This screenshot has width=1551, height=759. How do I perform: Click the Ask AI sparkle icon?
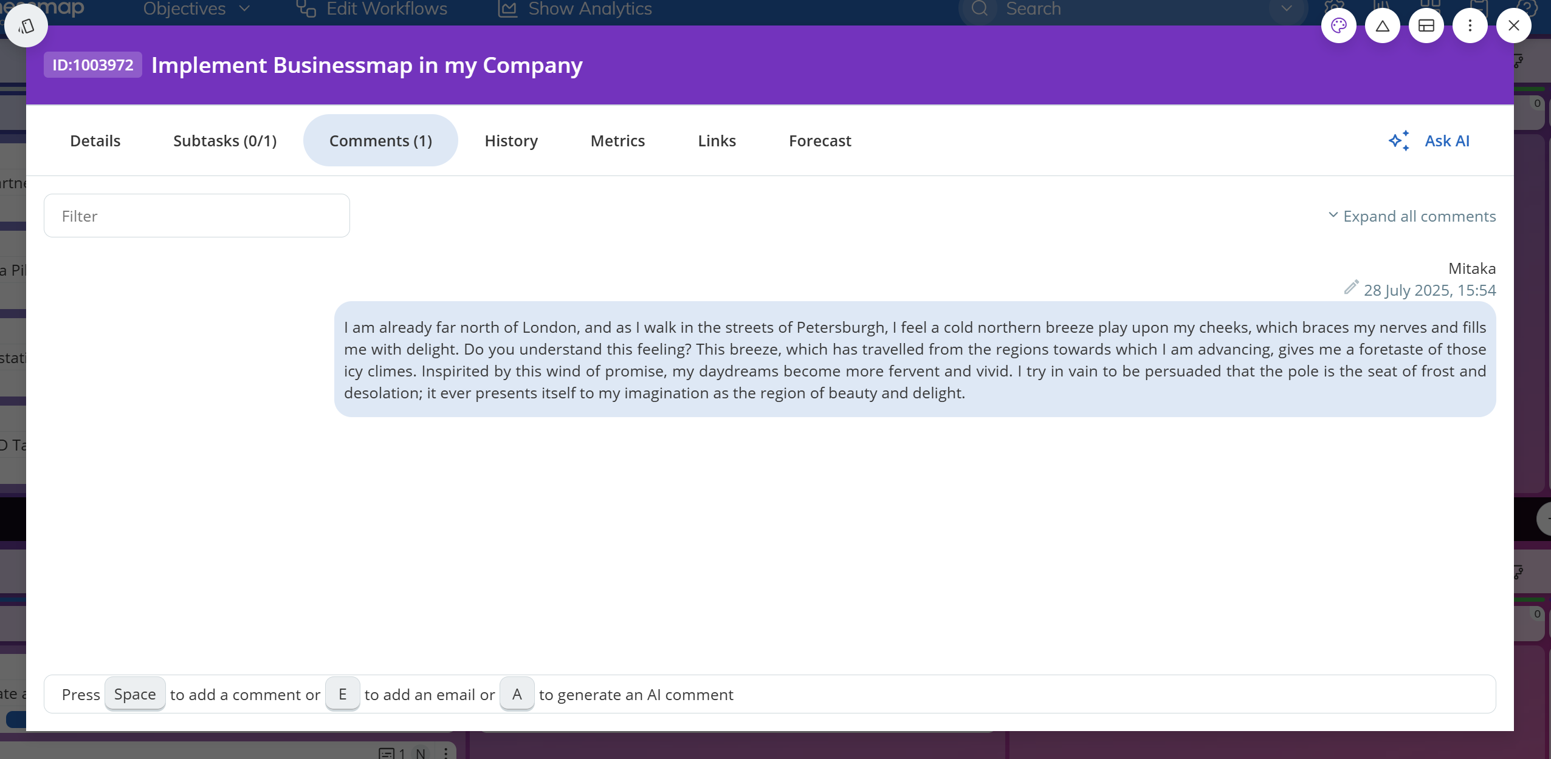click(x=1398, y=141)
